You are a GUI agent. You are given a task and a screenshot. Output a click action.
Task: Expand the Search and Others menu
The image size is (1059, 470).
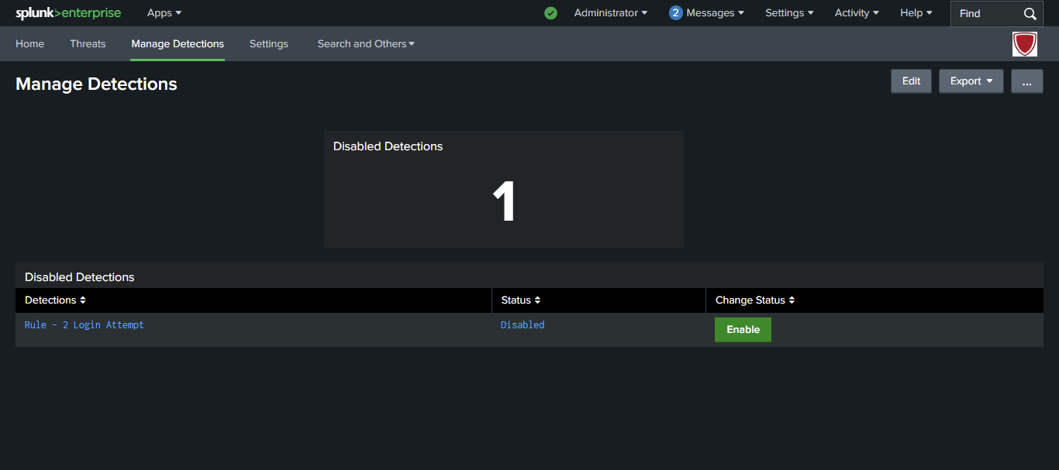click(x=366, y=44)
